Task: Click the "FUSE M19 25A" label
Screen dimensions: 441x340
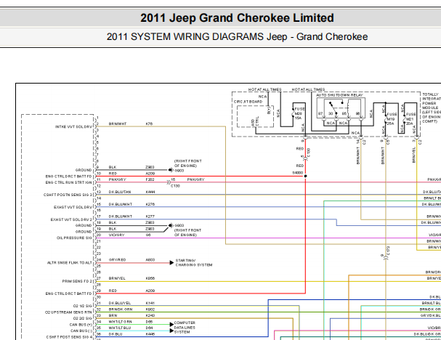Action: 392,119
